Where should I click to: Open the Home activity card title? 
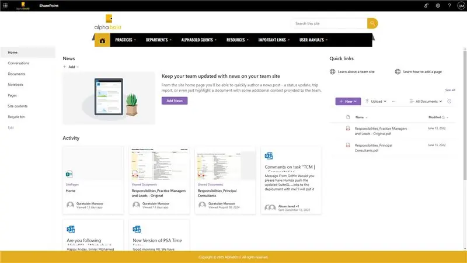(x=71, y=191)
